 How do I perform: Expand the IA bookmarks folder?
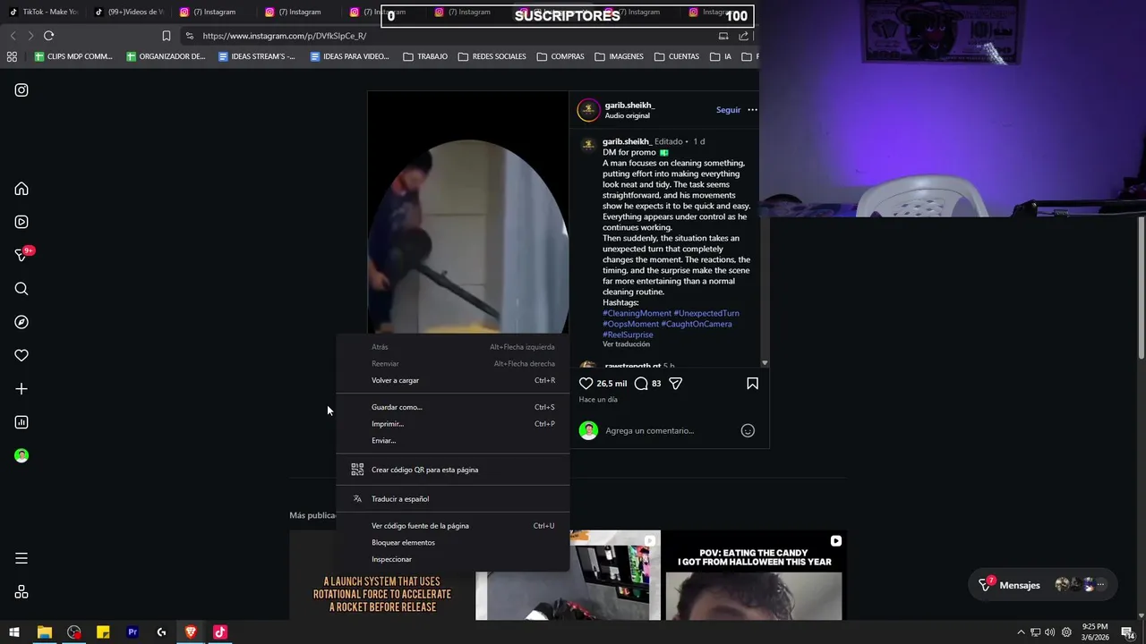(721, 56)
